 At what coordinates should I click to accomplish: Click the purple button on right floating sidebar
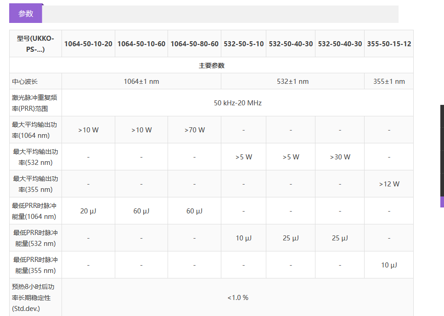click(x=442, y=202)
